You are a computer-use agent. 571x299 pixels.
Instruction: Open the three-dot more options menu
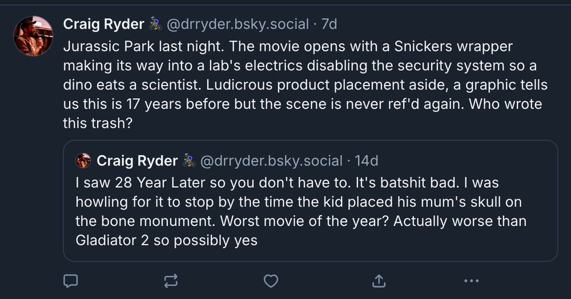tap(471, 280)
